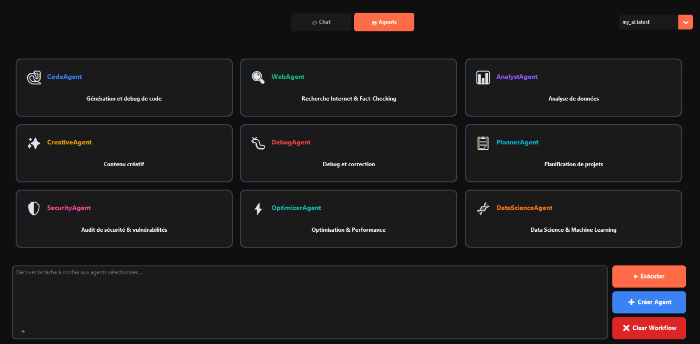
Task: Click the DataScienceAgent DNA icon
Action: (x=483, y=209)
